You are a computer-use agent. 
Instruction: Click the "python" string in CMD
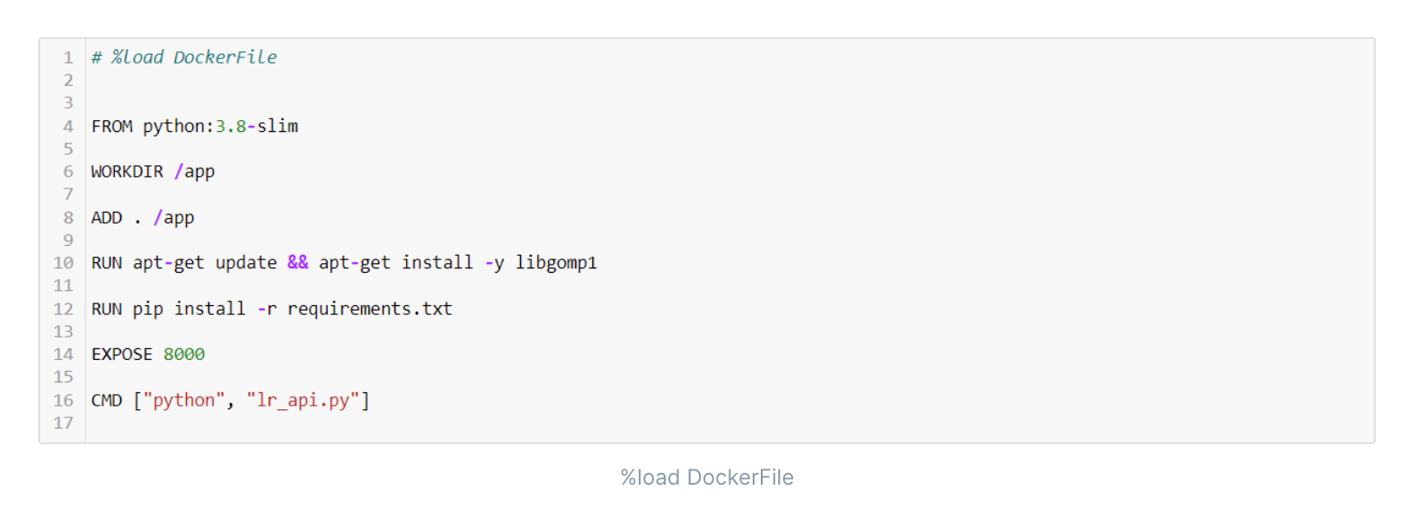tap(183, 400)
